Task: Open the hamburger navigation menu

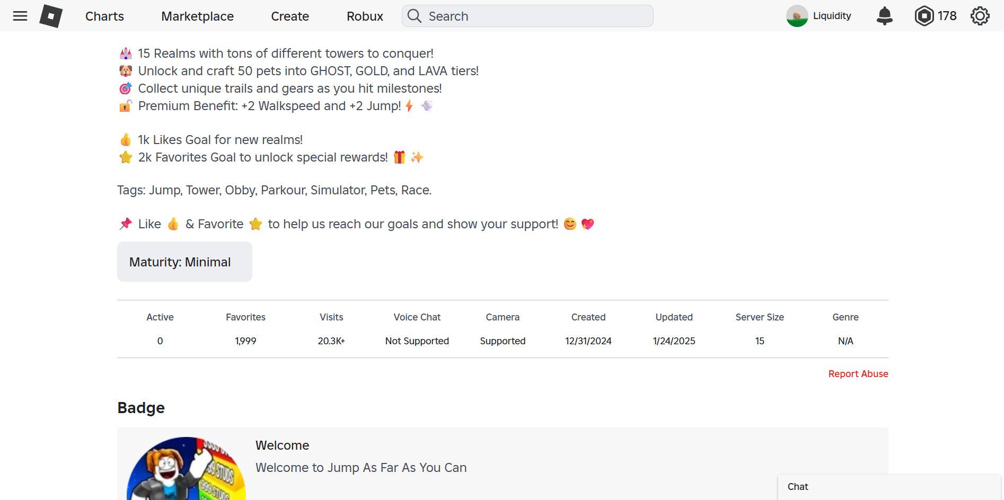Action: click(x=20, y=16)
